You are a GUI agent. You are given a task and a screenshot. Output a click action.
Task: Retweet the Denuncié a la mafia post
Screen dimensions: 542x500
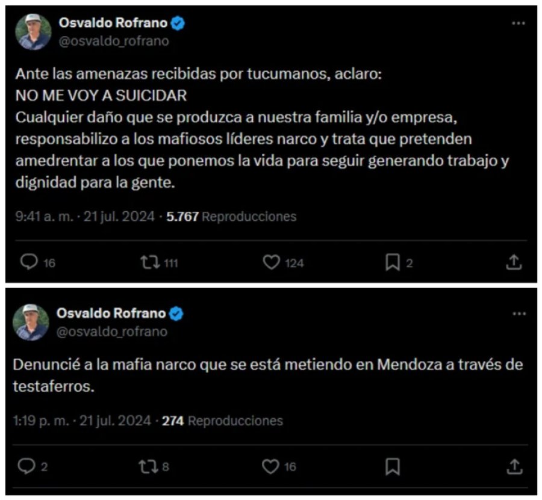[148, 465]
